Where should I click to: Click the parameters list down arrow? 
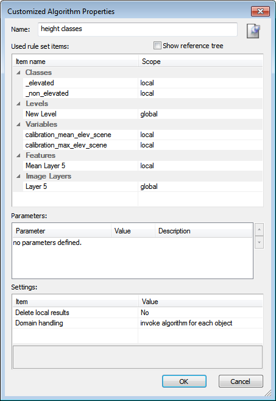pyautogui.click(x=259, y=242)
